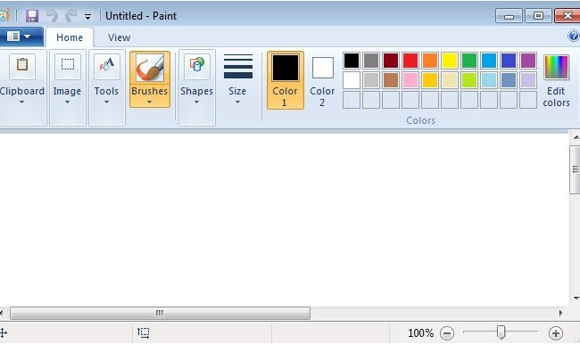Click the zoom out minus button

pos(447,333)
